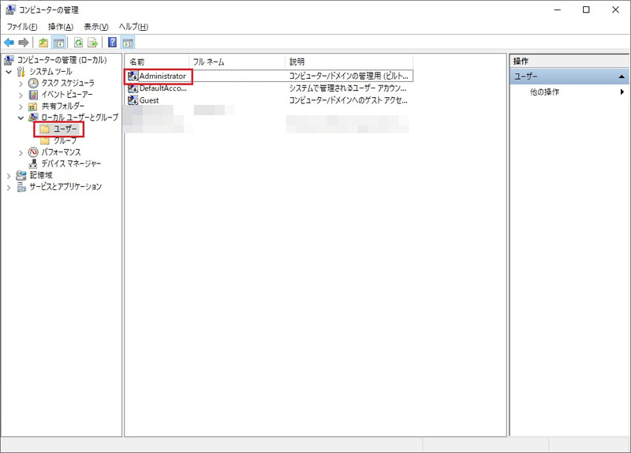Toggle Show/Hide Action Pane toolbar icon
Image resolution: width=631 pixels, height=453 pixels.
pos(128,43)
